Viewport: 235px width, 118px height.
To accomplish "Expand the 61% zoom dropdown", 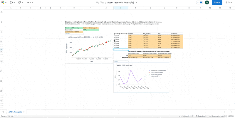I will point(228,2).
